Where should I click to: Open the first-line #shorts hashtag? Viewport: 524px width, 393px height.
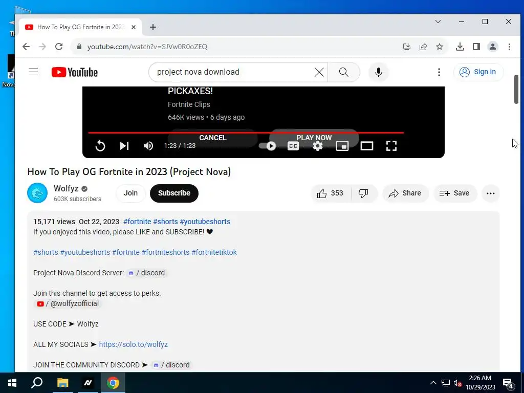[165, 222]
